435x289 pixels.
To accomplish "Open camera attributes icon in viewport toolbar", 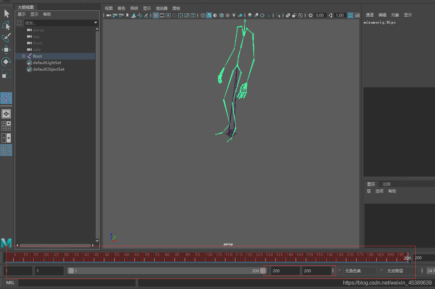I will click(x=121, y=15).
